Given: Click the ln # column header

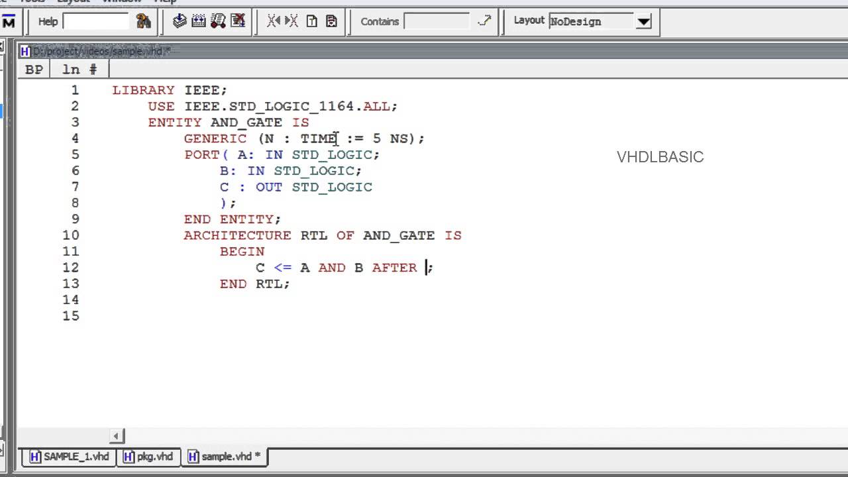Looking at the screenshot, I should (x=79, y=70).
